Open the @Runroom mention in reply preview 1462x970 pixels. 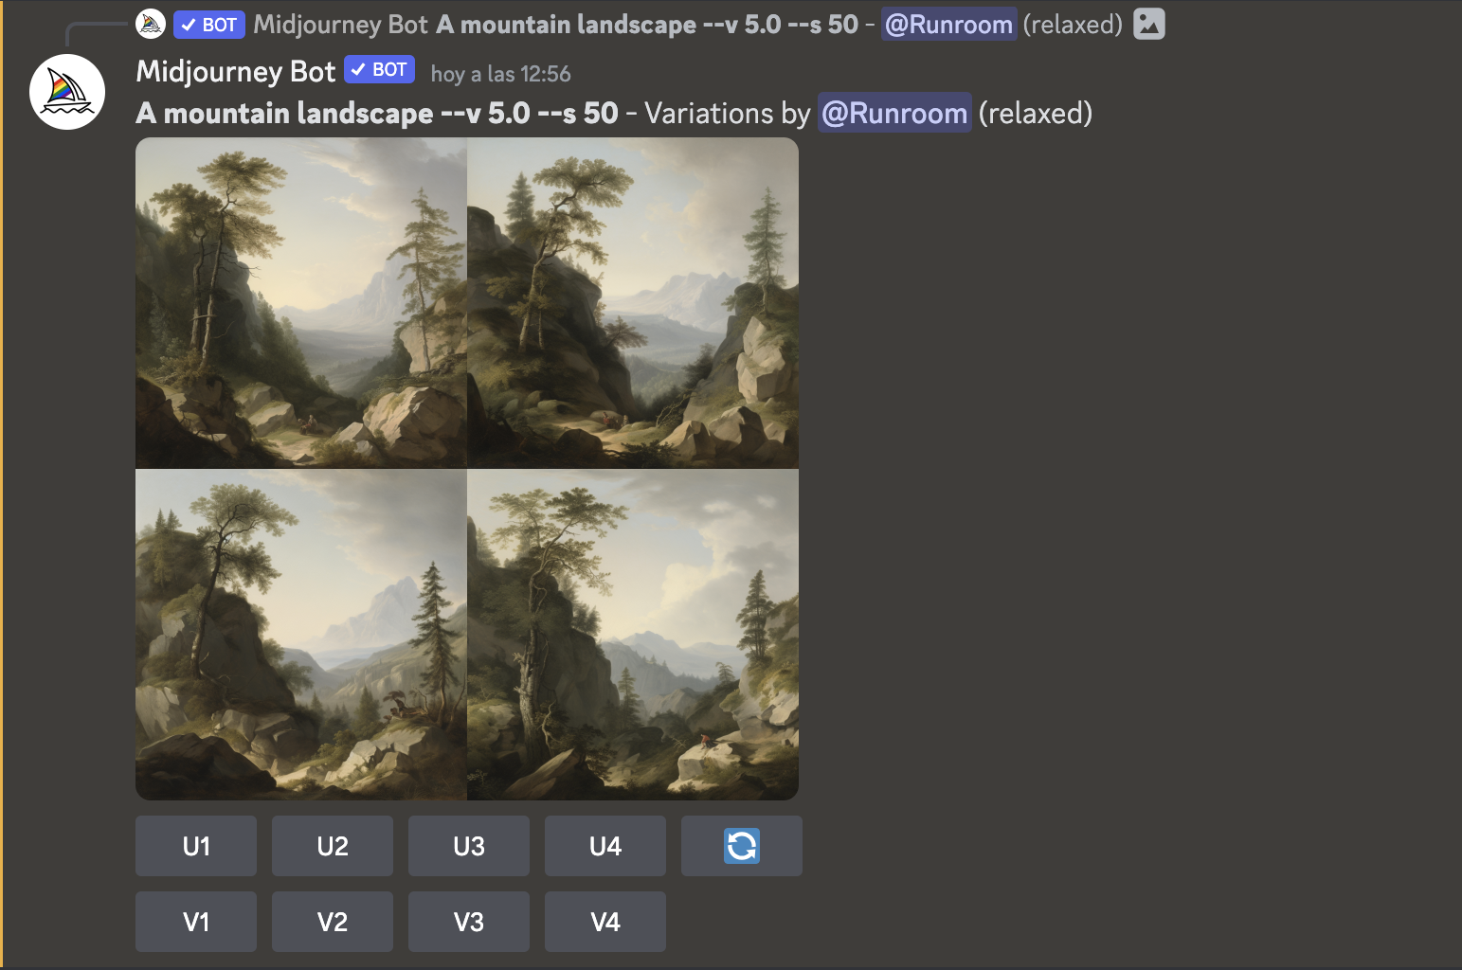948,25
